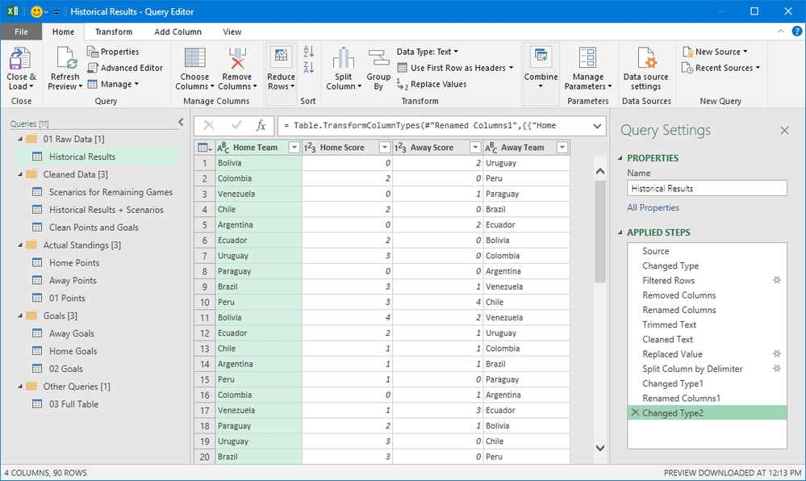Switch to the Home tab
This screenshot has height=481, width=806.
tap(63, 32)
